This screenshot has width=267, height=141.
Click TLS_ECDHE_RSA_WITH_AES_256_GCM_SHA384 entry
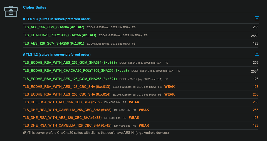coord(70,63)
